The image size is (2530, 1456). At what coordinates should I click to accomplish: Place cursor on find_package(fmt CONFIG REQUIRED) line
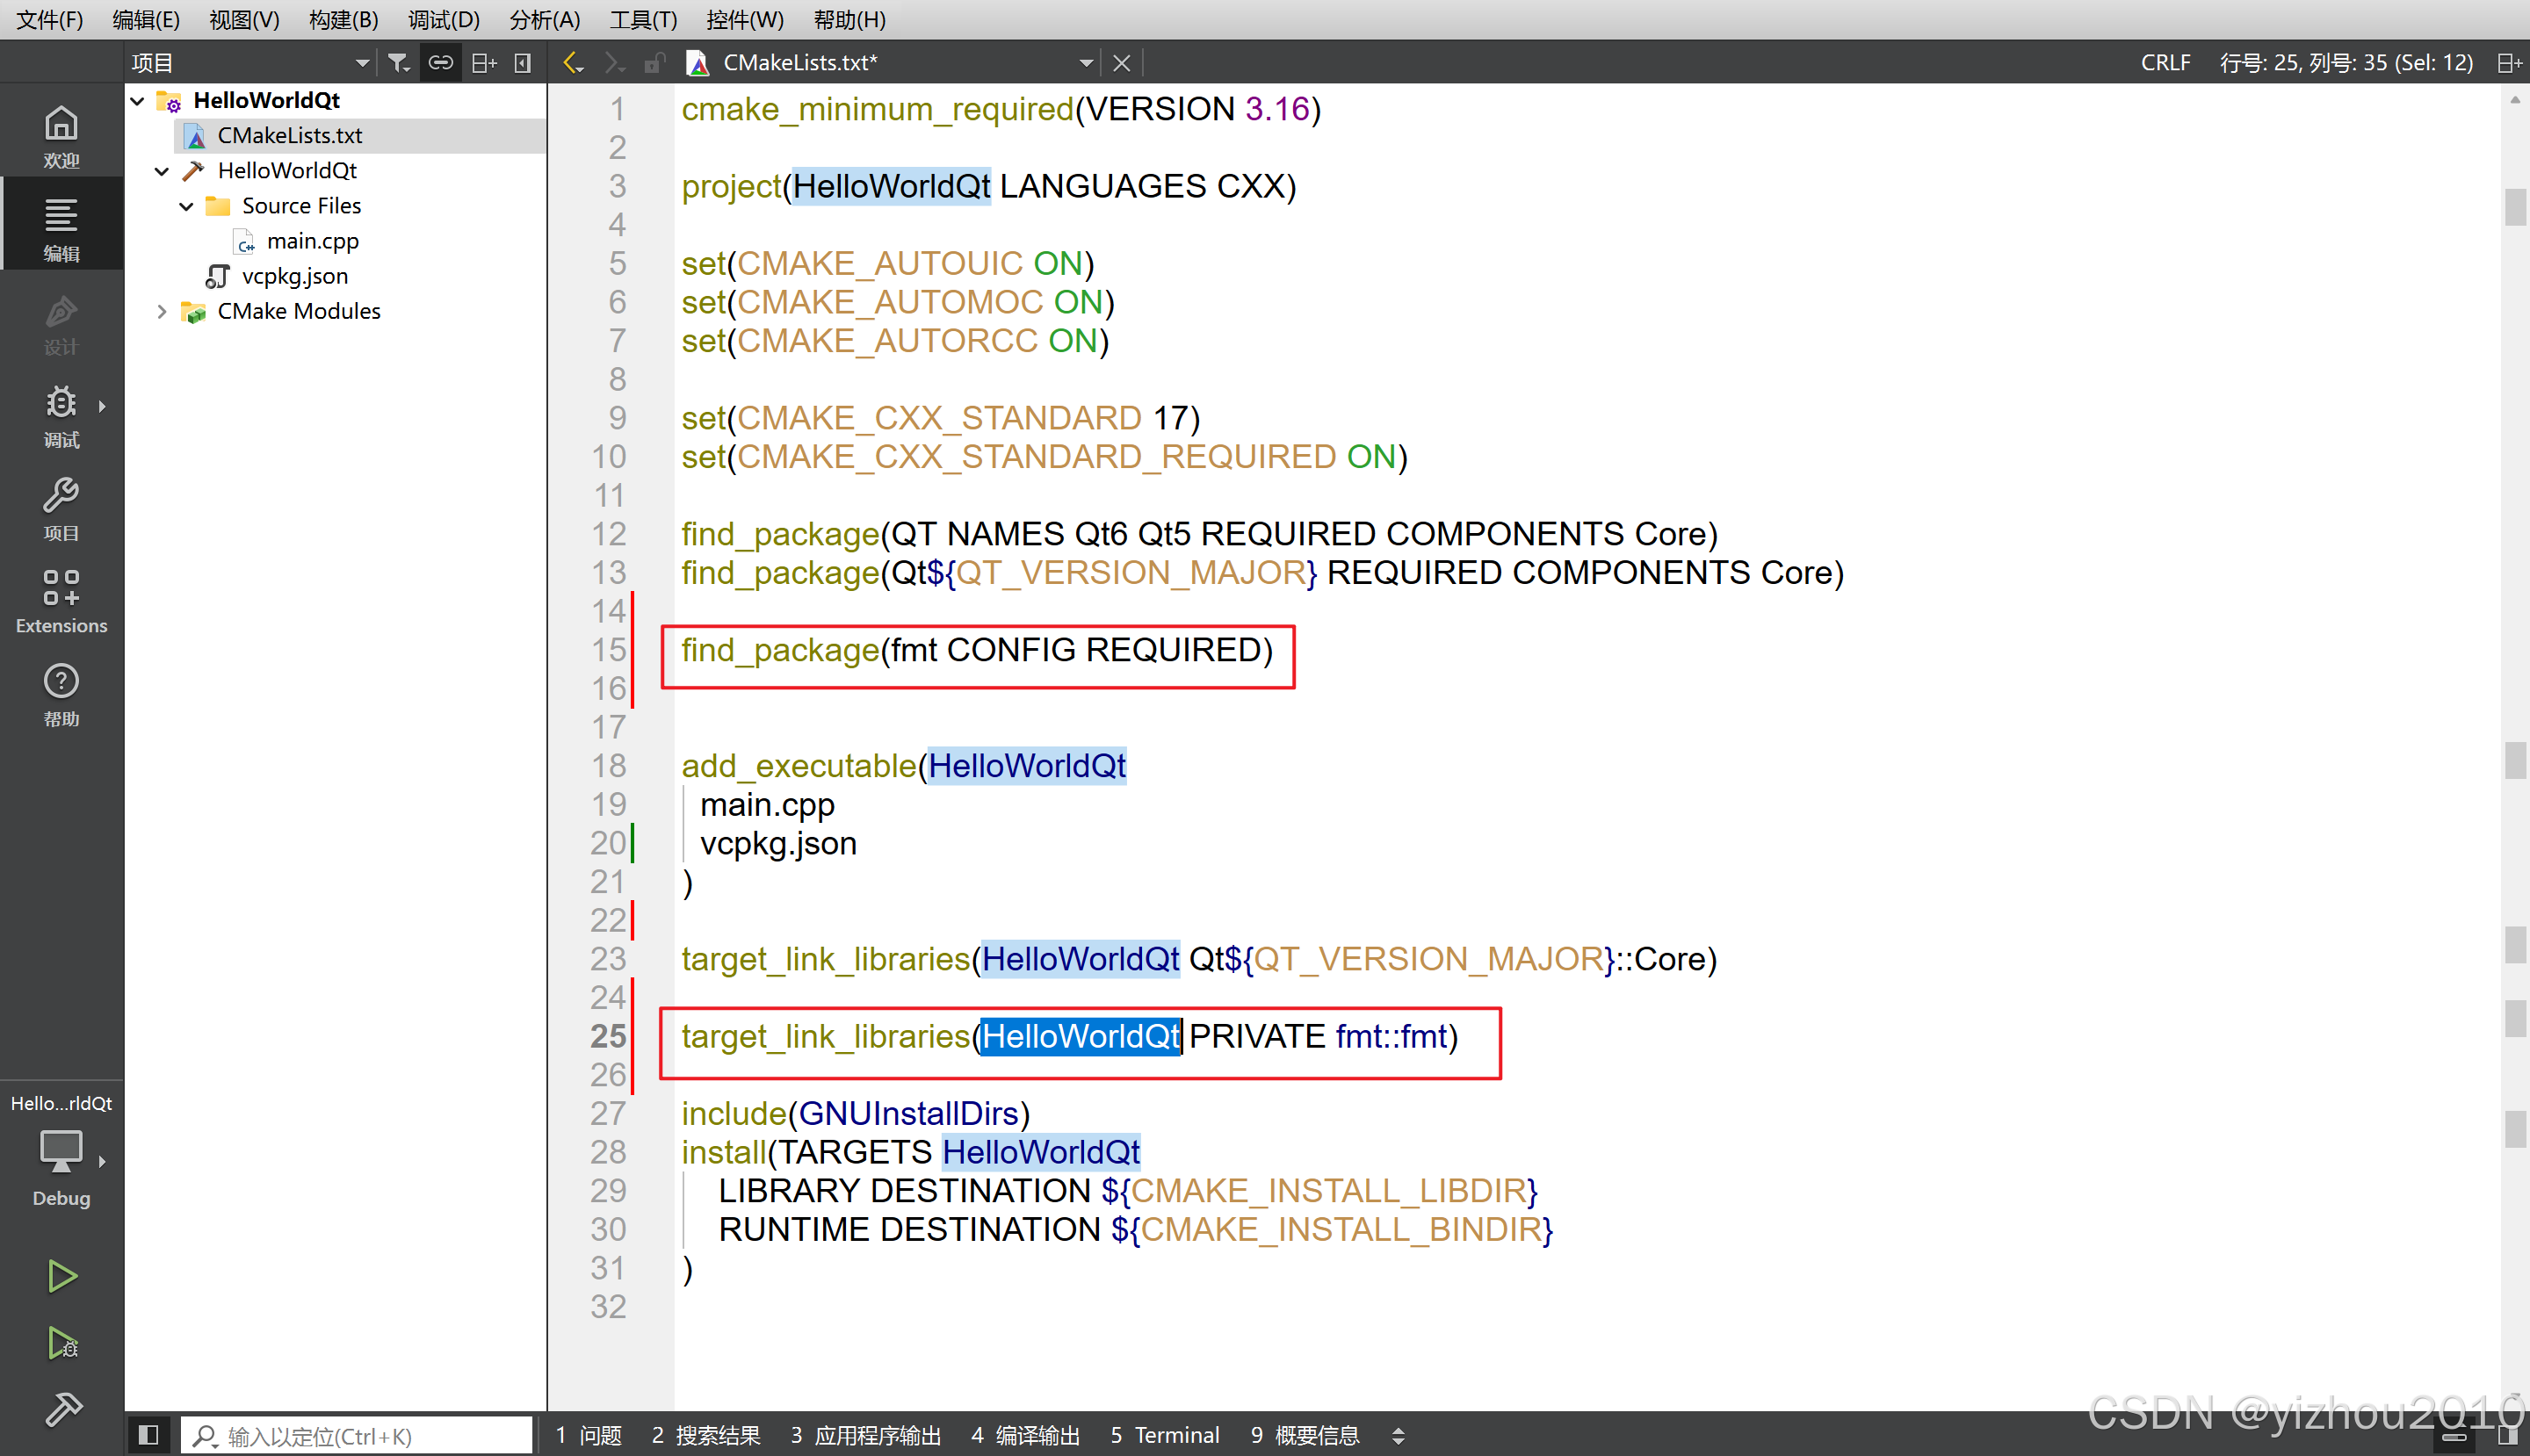(976, 650)
